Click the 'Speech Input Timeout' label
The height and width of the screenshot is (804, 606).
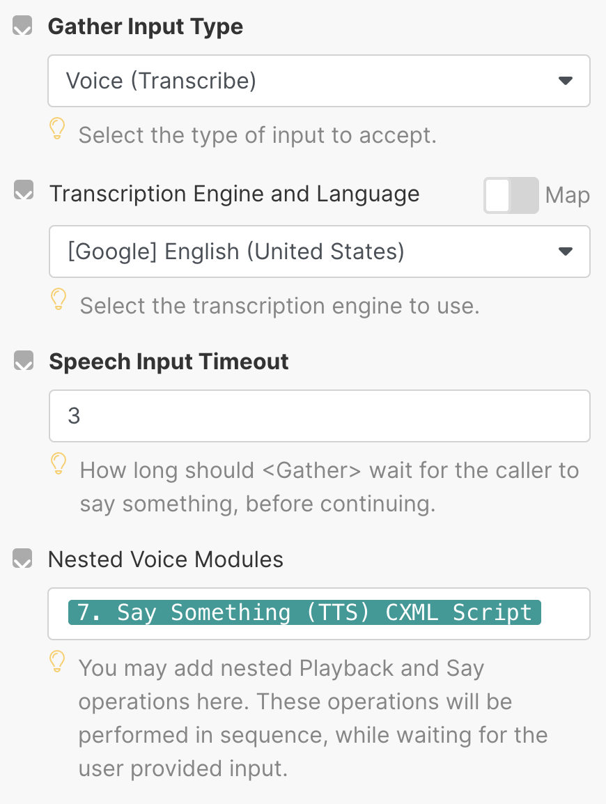pos(169,362)
